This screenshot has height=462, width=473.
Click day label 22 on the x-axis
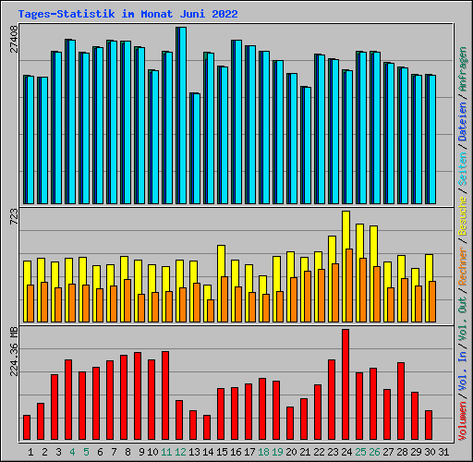pyautogui.click(x=319, y=452)
